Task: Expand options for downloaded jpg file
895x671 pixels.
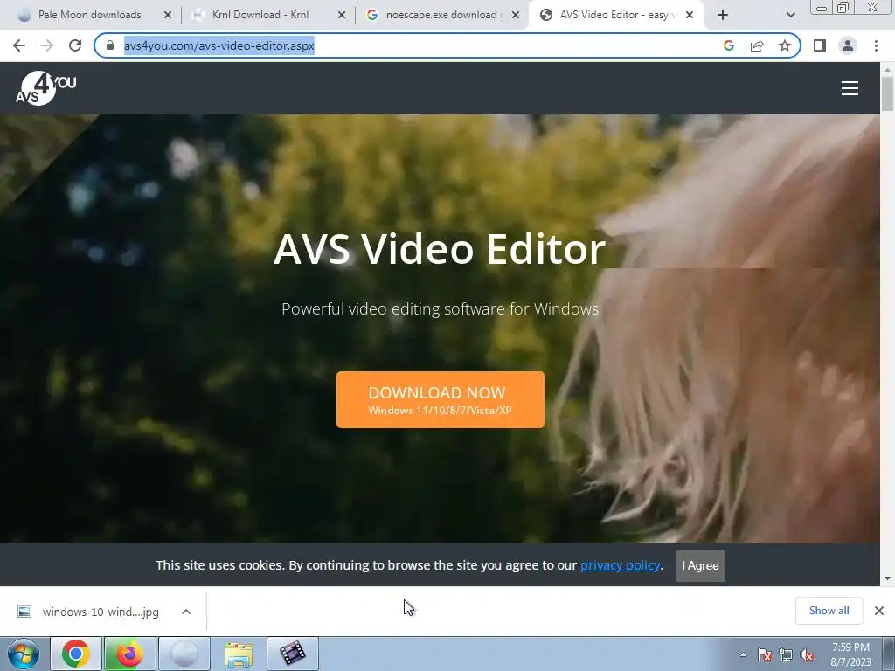Action: (x=186, y=612)
